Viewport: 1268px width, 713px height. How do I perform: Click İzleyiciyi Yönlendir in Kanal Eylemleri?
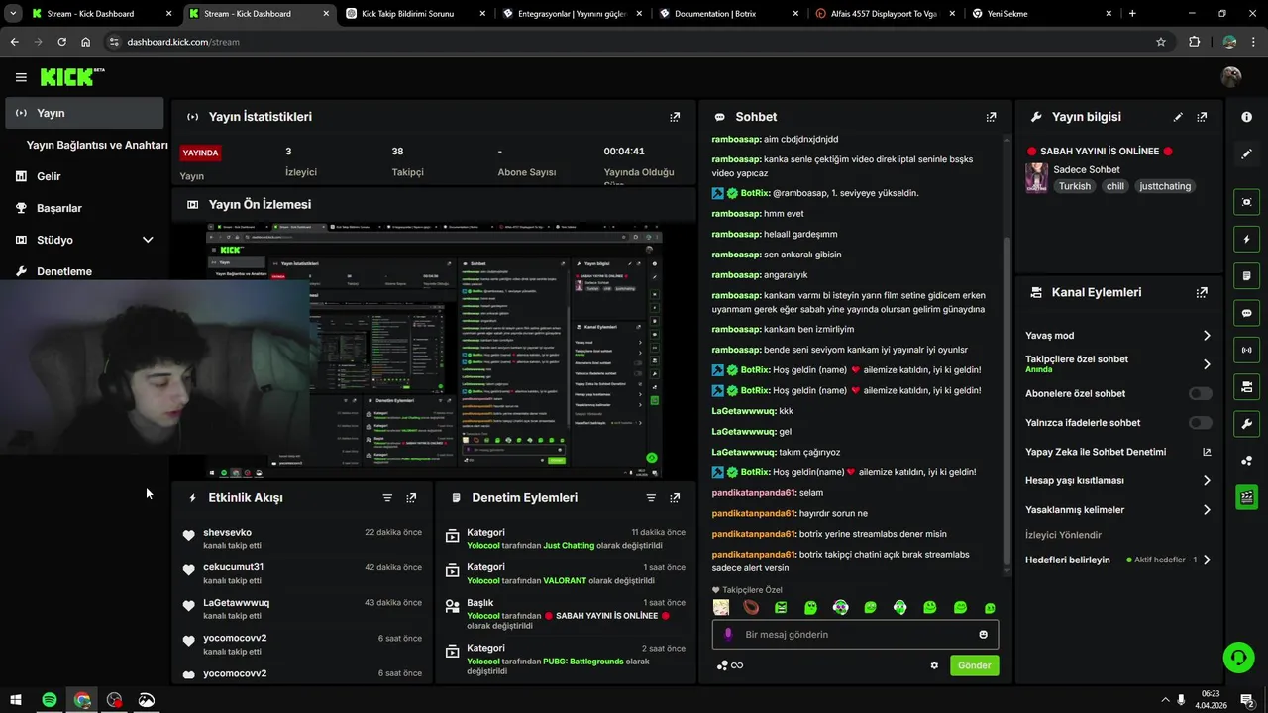point(1063,535)
